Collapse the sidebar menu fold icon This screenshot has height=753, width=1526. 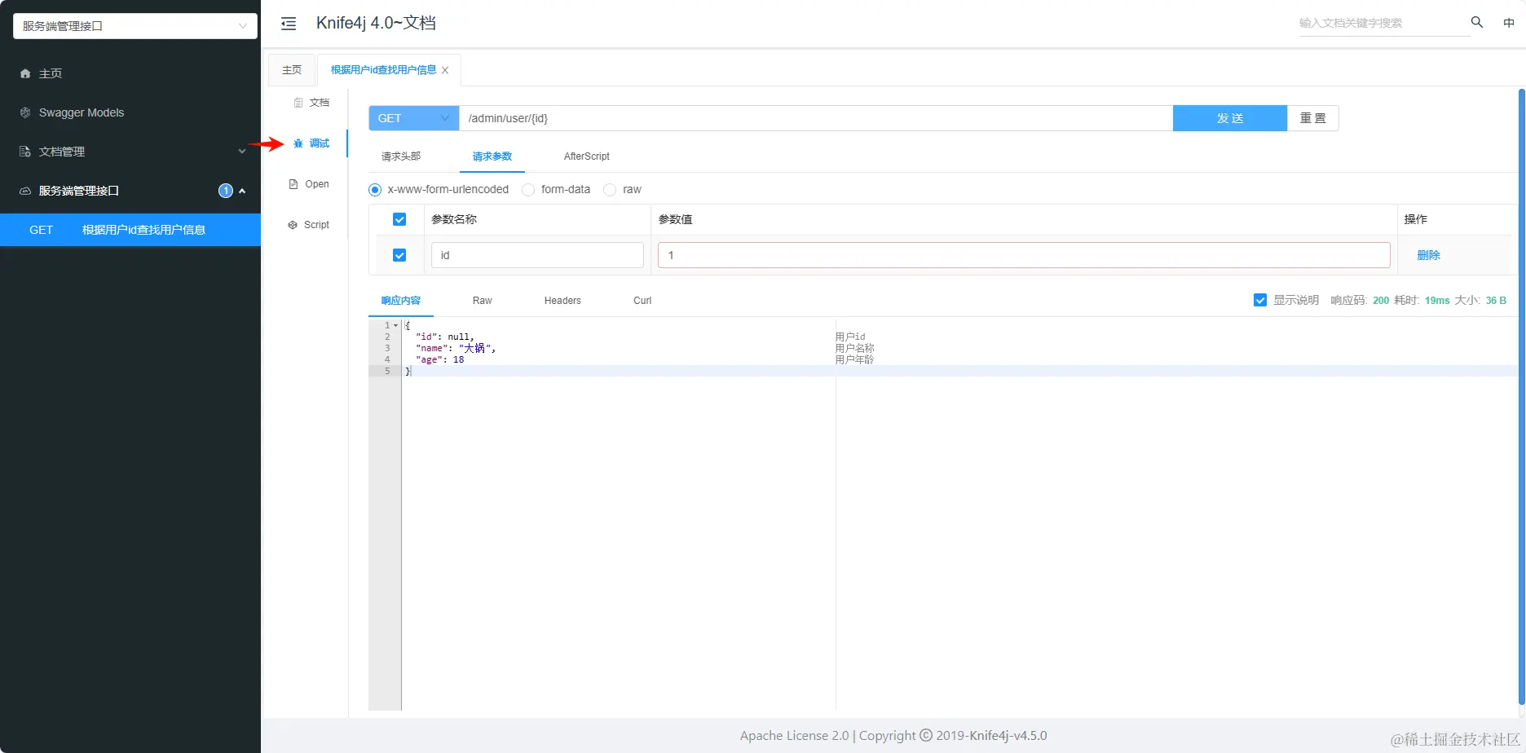(x=289, y=24)
